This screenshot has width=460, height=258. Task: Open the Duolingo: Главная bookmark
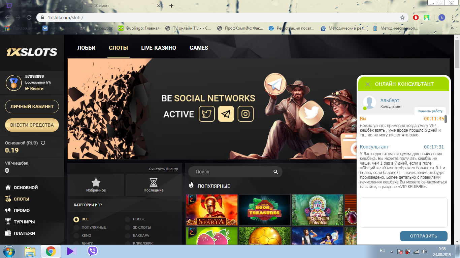click(x=139, y=28)
